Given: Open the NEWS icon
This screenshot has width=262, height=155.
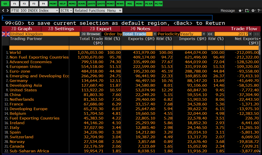Looking at the screenshot, I should (120, 4).
